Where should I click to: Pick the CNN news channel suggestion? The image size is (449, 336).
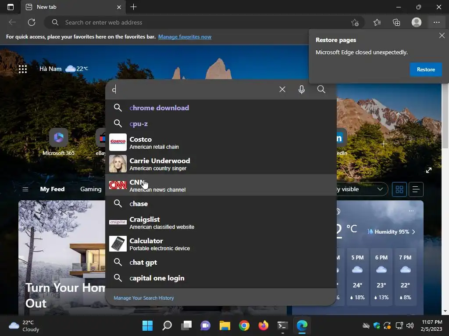221,185
